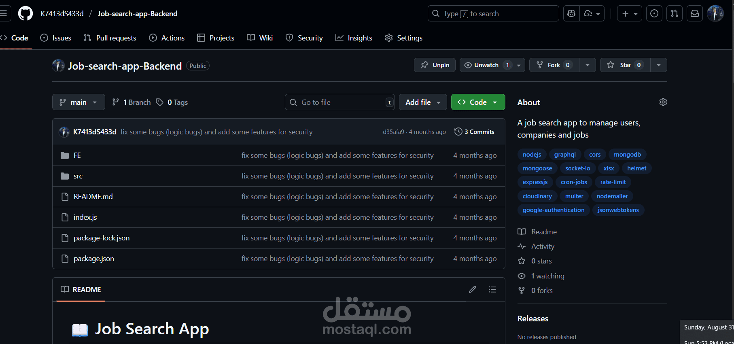Open the user profile avatar menu
The image size is (734, 344).
[x=715, y=13]
